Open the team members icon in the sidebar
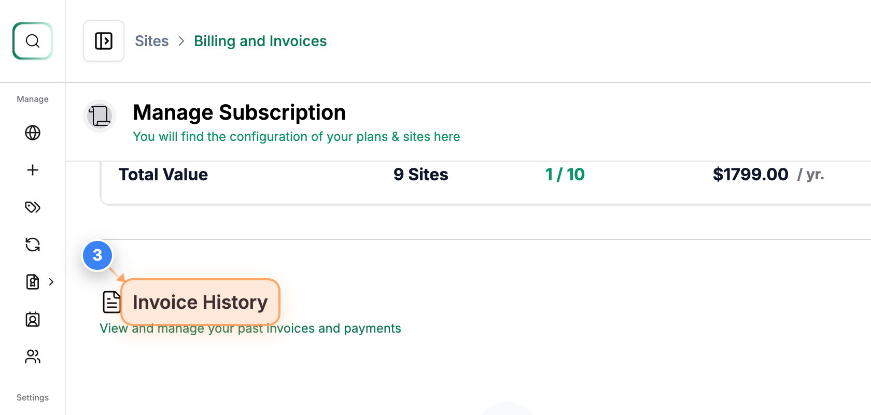The width and height of the screenshot is (871, 415). tap(33, 357)
